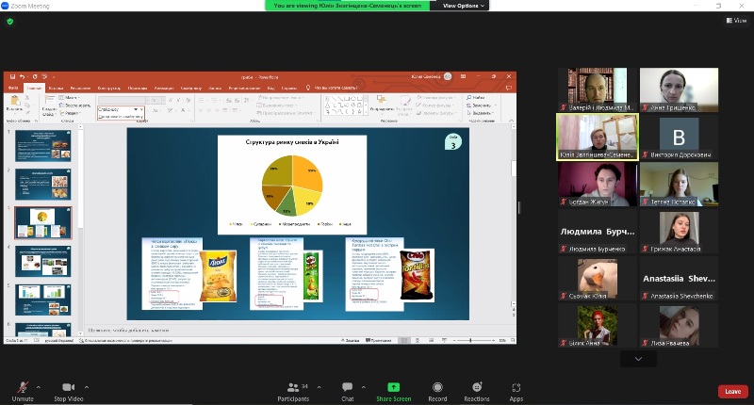
Task: Expand audio options arrow beside Unmute
Action: (x=39, y=386)
